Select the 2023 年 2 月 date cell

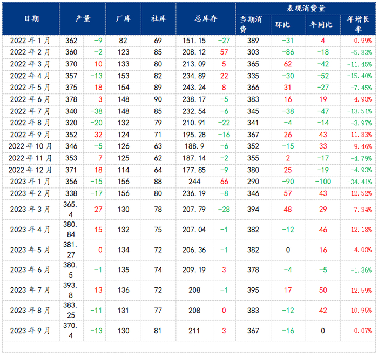30,193
